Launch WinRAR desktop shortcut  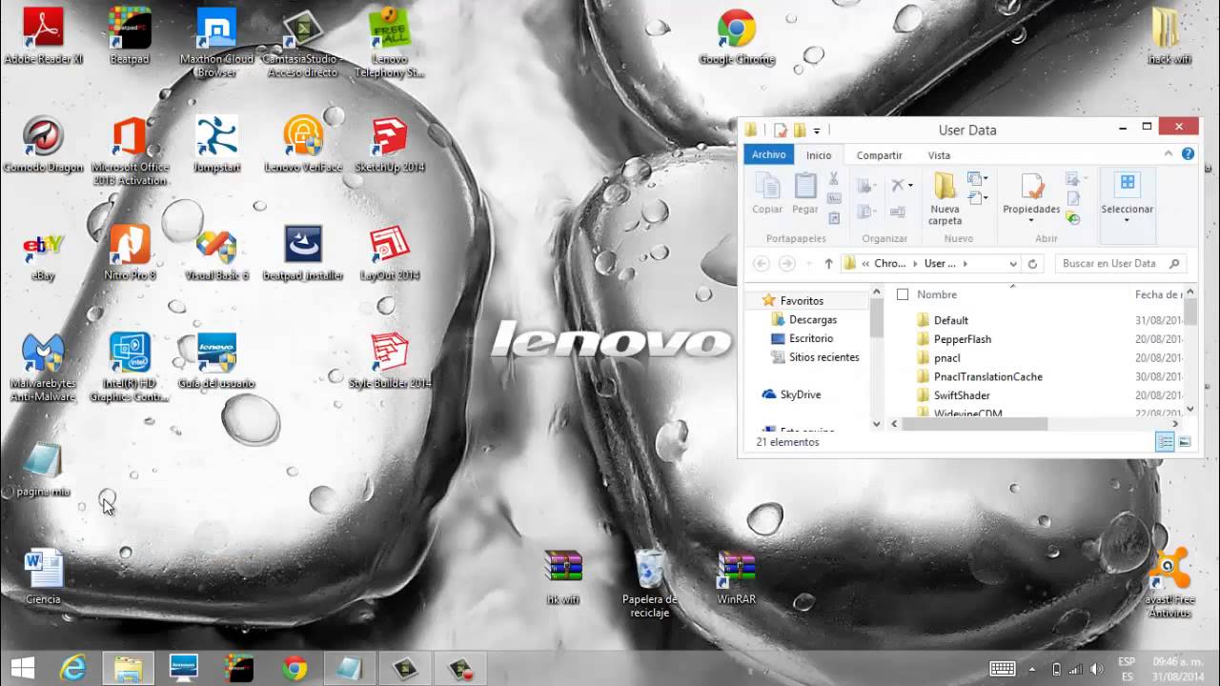coord(736,577)
